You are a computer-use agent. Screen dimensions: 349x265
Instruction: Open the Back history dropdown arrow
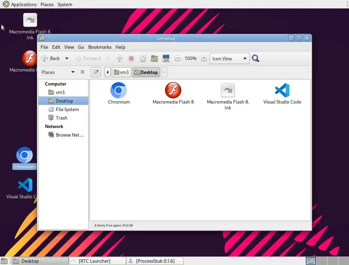(67, 59)
